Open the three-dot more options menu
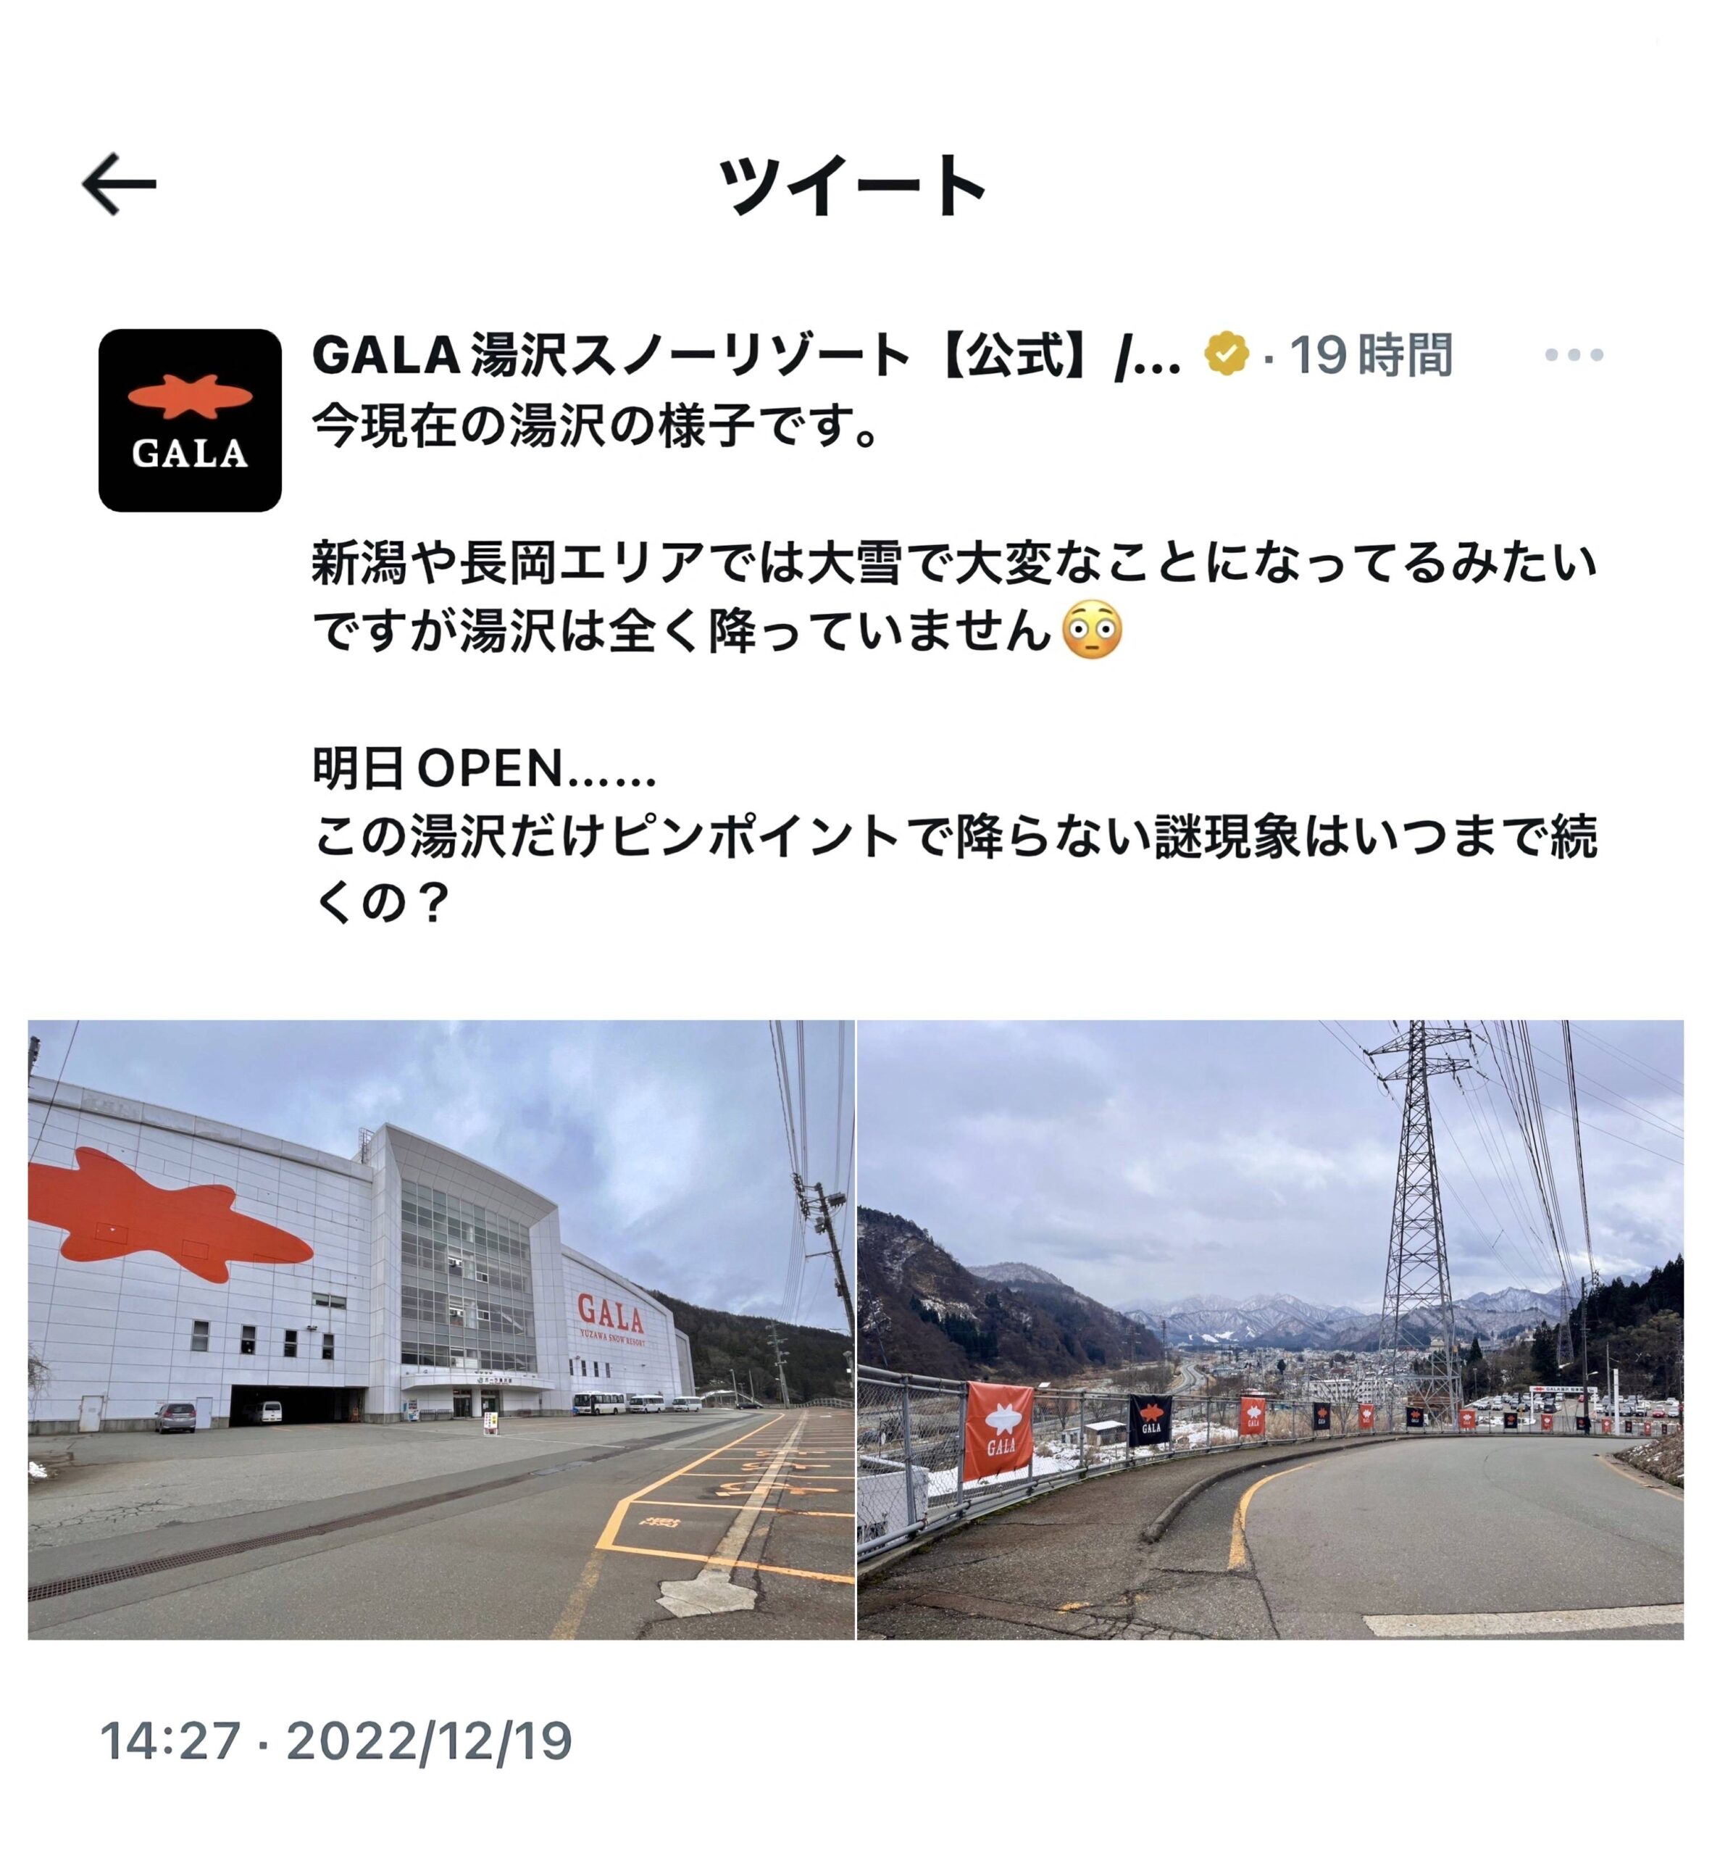This screenshot has height=1855, width=1712. [x=1574, y=355]
